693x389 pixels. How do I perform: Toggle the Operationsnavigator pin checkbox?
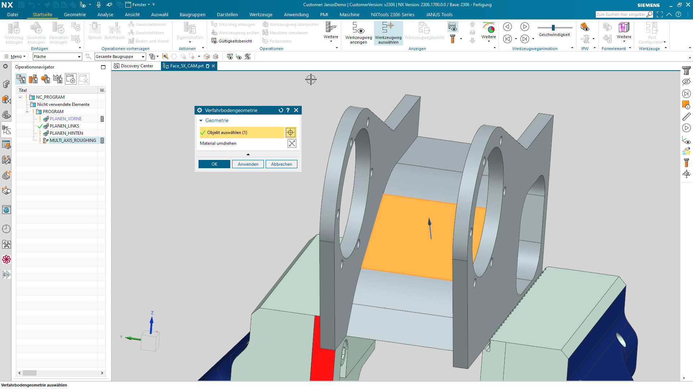pyautogui.click(x=103, y=67)
